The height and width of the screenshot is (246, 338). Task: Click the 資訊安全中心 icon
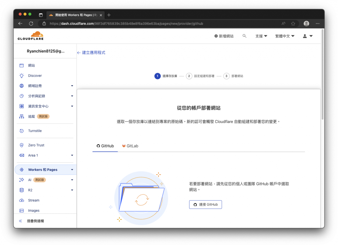coord(21,106)
